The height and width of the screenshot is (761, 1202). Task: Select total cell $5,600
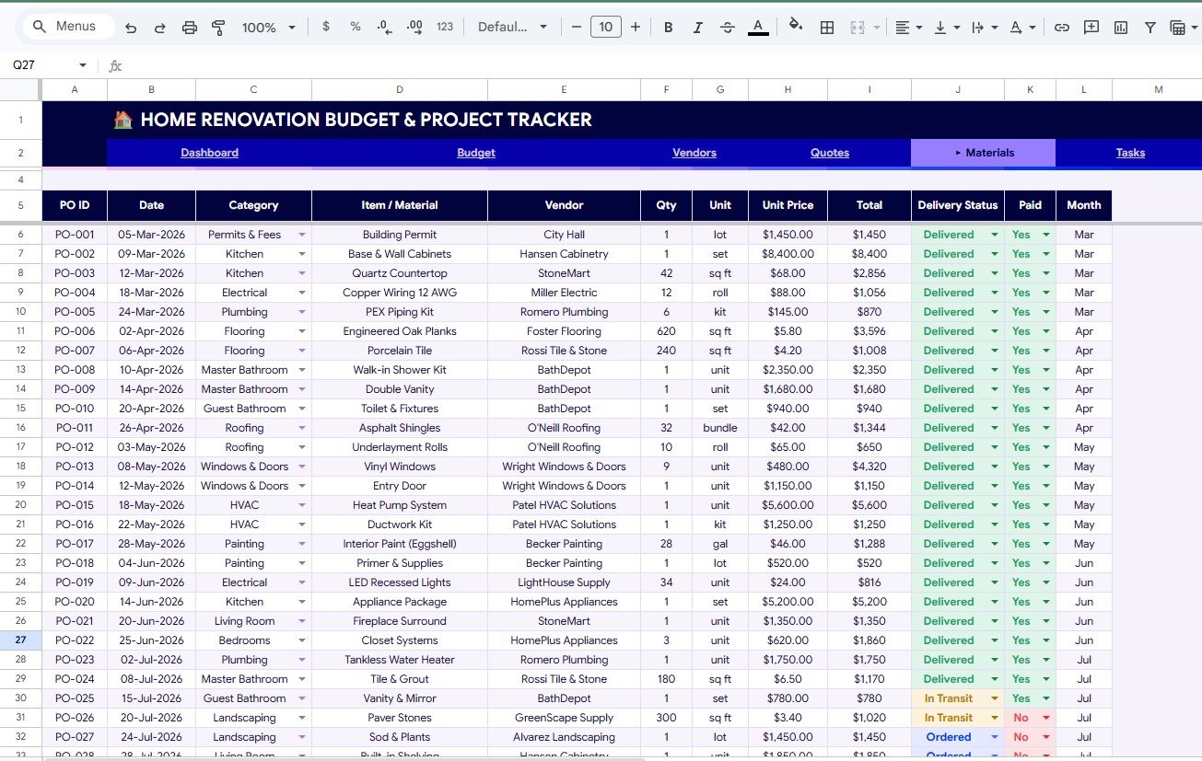click(869, 505)
